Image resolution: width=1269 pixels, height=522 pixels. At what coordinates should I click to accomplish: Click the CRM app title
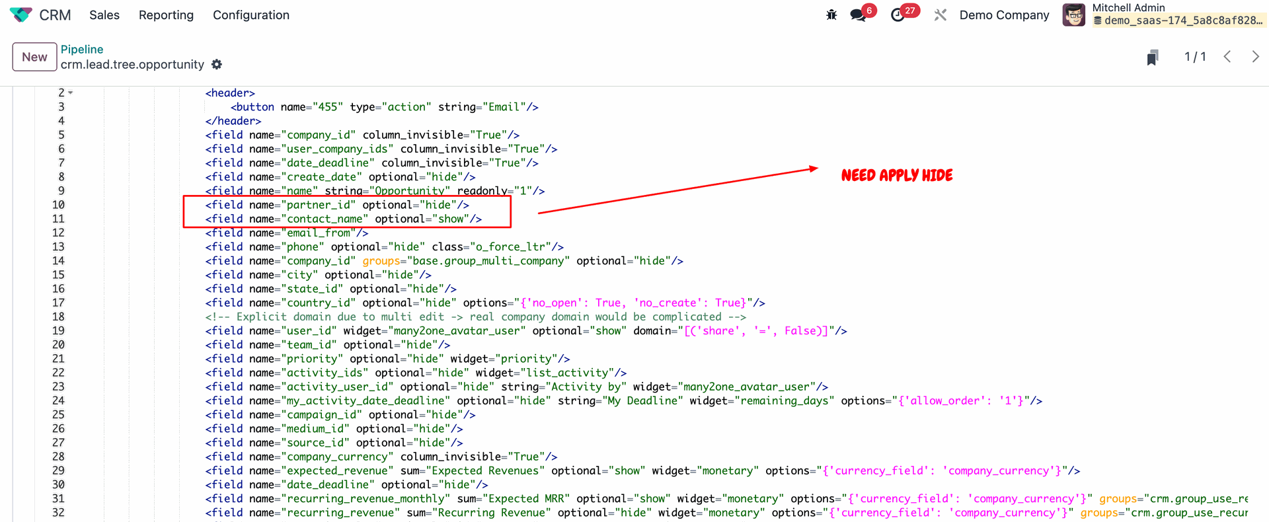click(x=55, y=15)
